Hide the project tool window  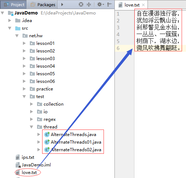109,4
